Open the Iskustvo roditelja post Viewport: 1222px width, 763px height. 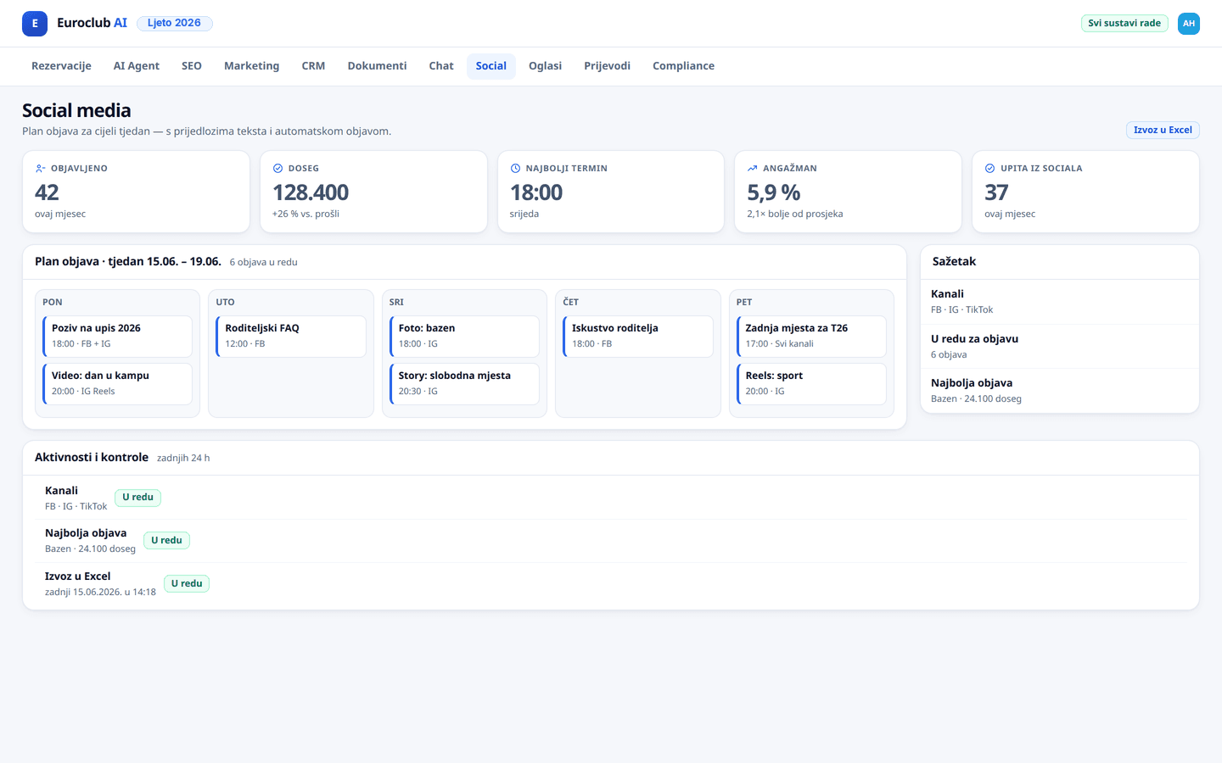pyautogui.click(x=638, y=337)
